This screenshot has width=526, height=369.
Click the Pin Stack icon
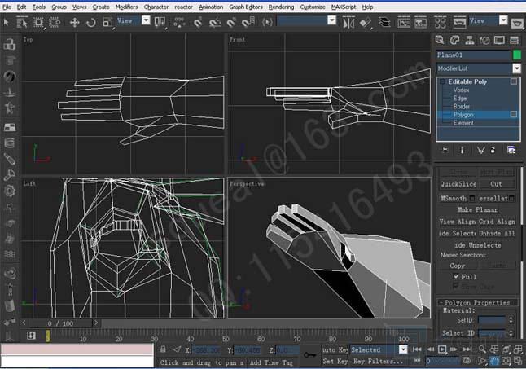click(445, 150)
